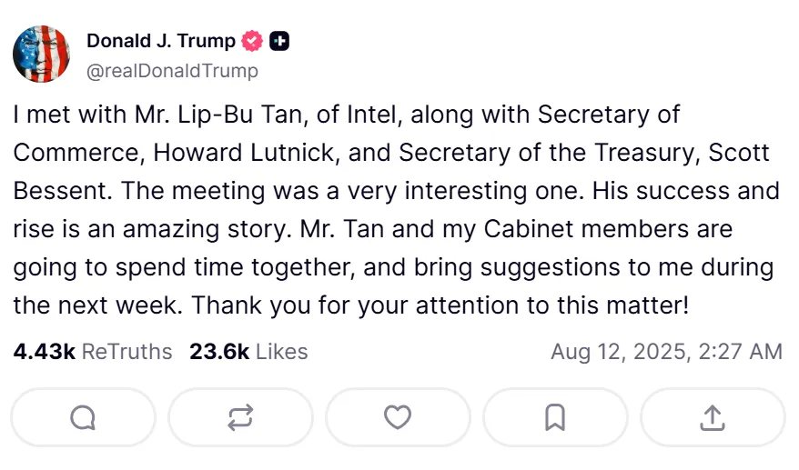Click the sentence ending 'this matter!'

[440, 305]
